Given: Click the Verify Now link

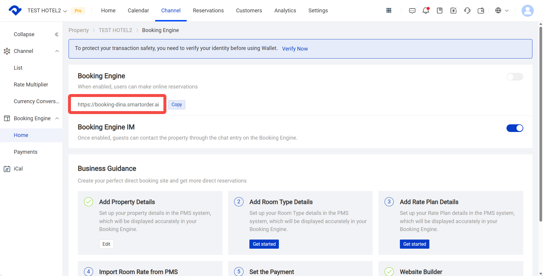Looking at the screenshot, I should [295, 49].
